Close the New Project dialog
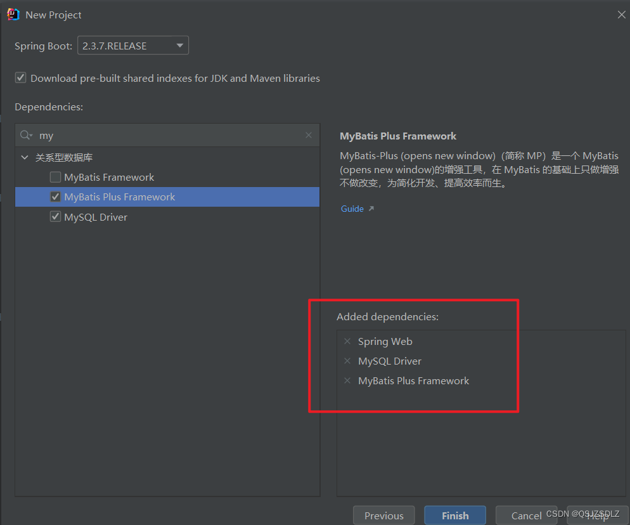 621,15
